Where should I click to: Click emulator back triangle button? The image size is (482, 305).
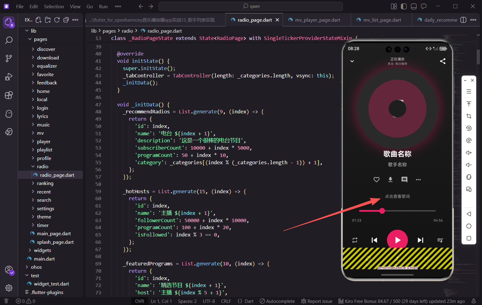(x=469, y=214)
